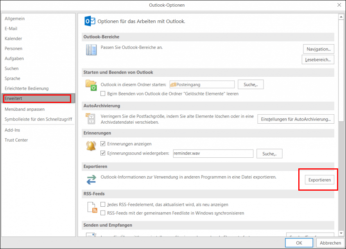Close the Outlook-Optionen dialog
The image size is (346, 249).
point(339,5)
